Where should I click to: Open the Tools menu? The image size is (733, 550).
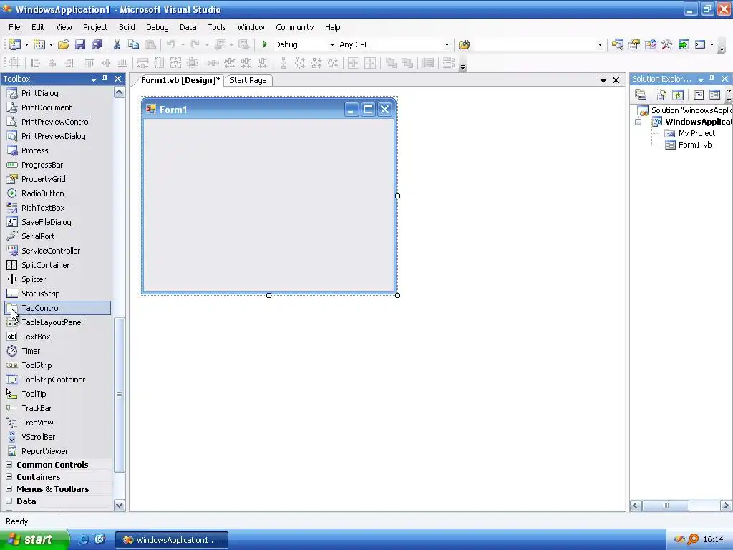(217, 27)
